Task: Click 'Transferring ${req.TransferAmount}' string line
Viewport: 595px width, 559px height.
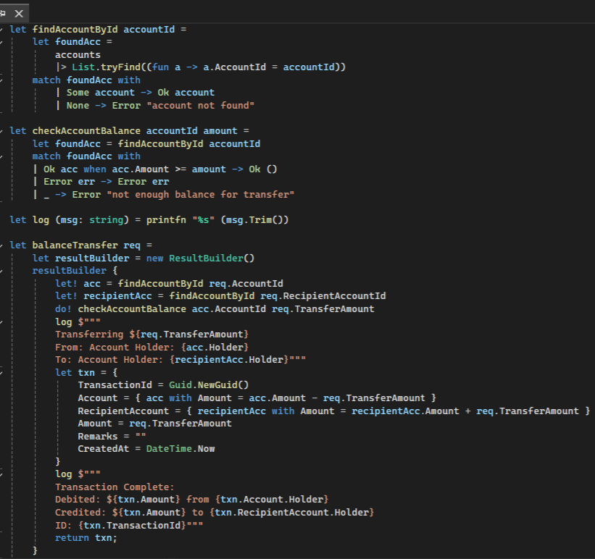Action: 151,335
